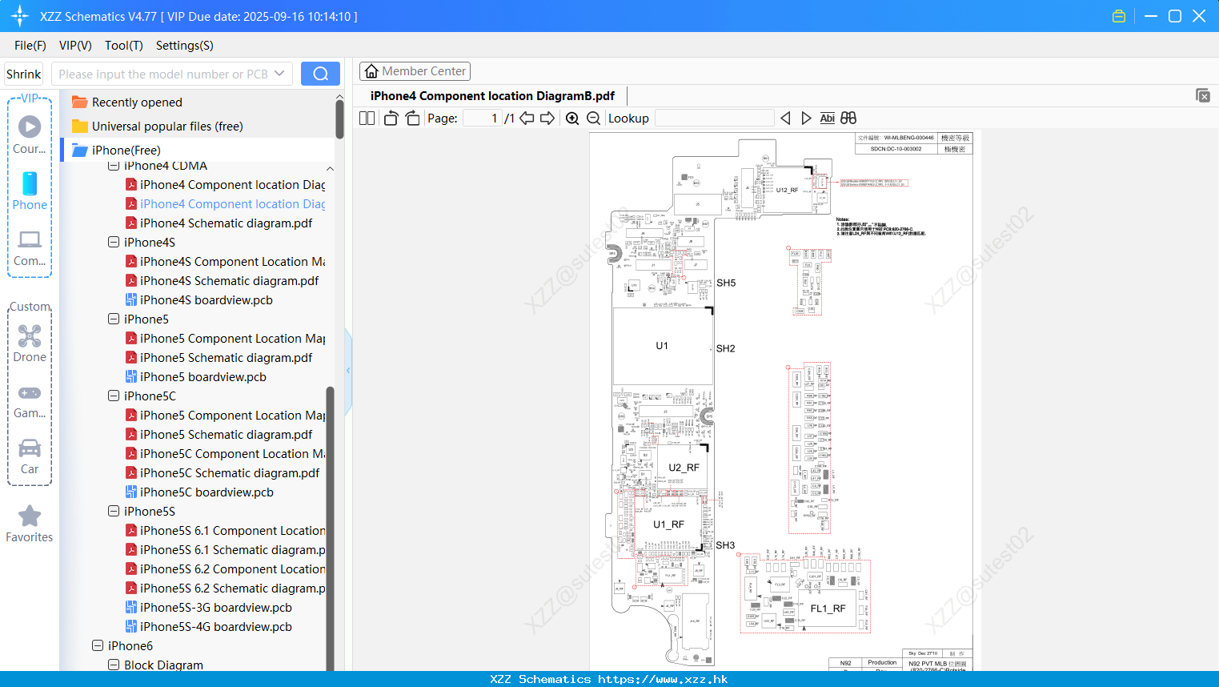Collapse the iPhone4S tree node
The width and height of the screenshot is (1219, 687).
pyautogui.click(x=114, y=242)
